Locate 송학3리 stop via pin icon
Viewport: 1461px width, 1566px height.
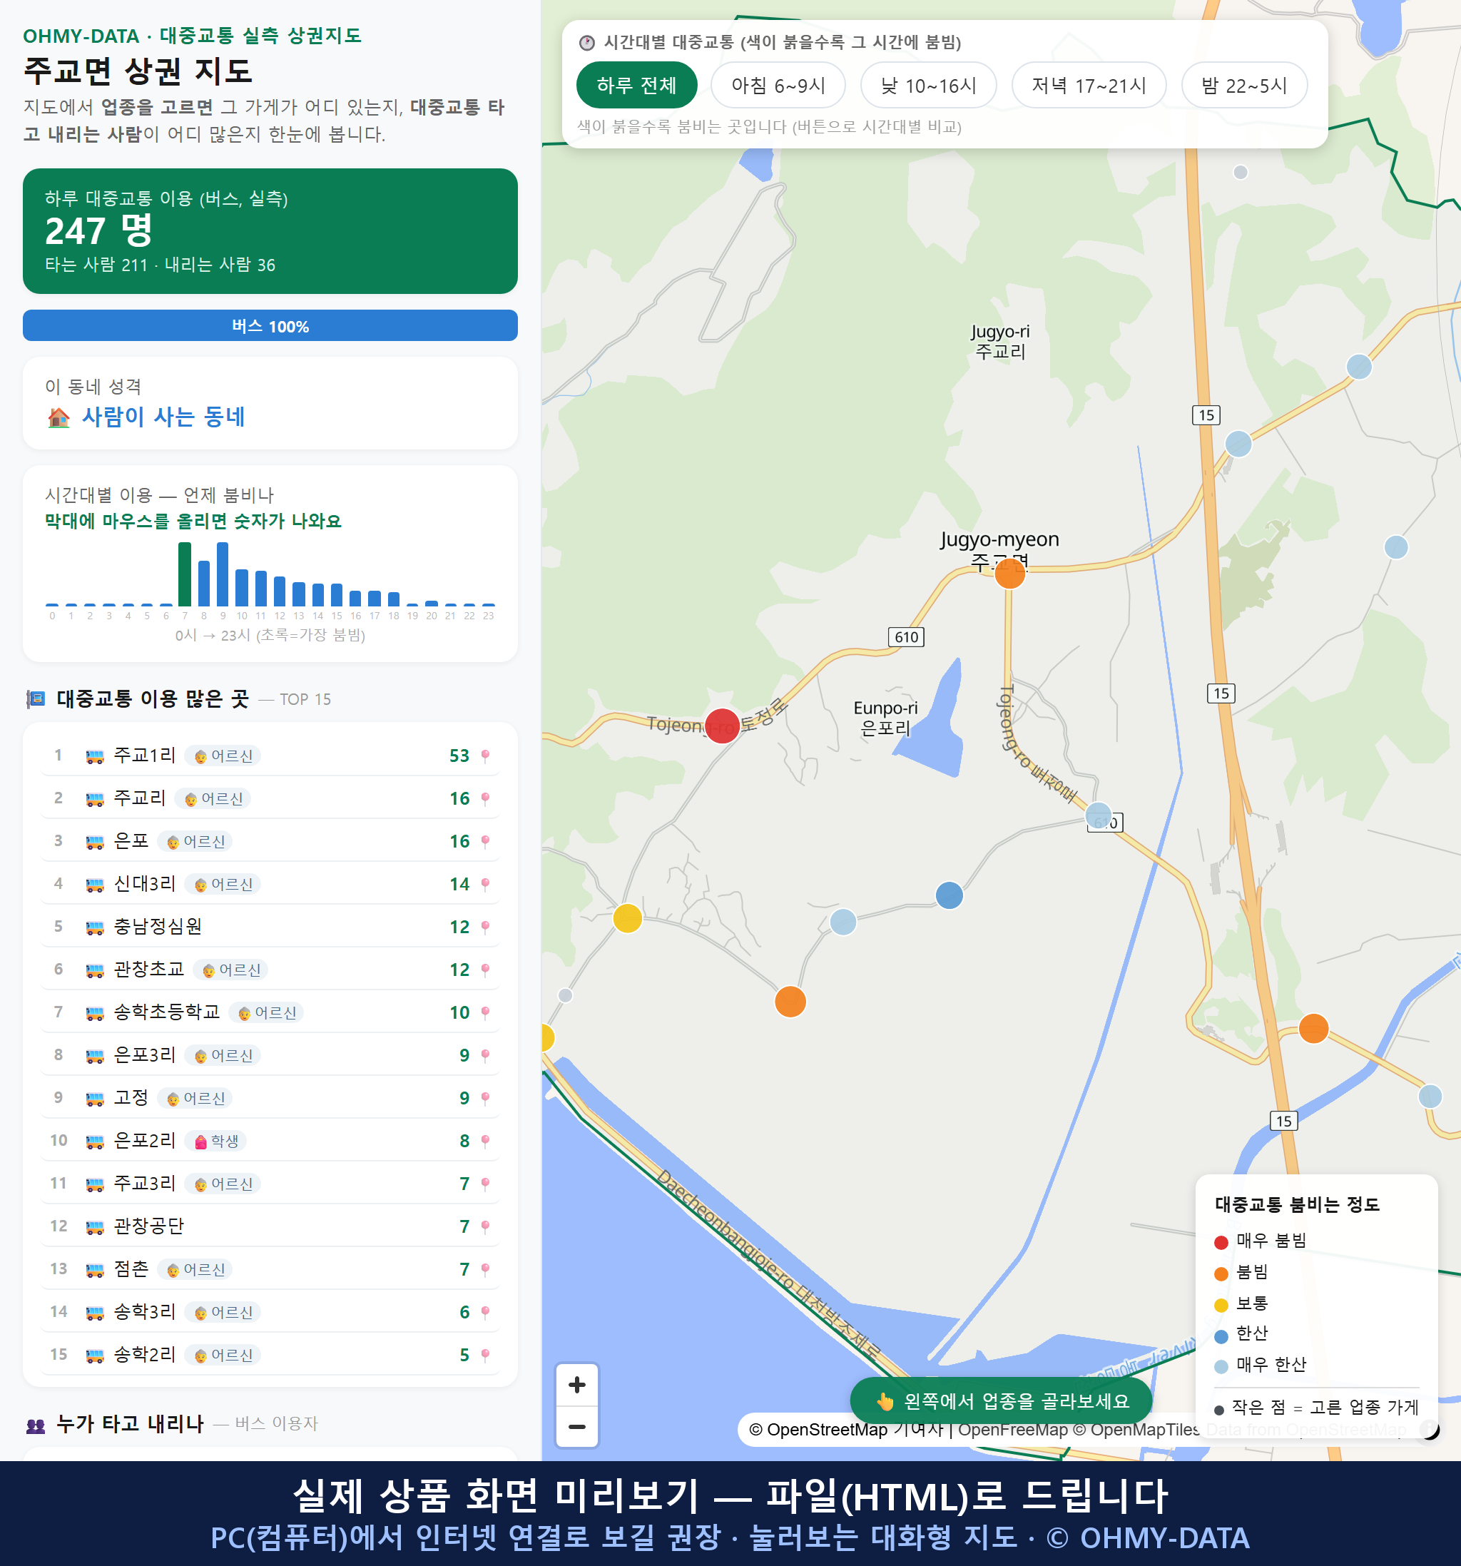tap(485, 1312)
